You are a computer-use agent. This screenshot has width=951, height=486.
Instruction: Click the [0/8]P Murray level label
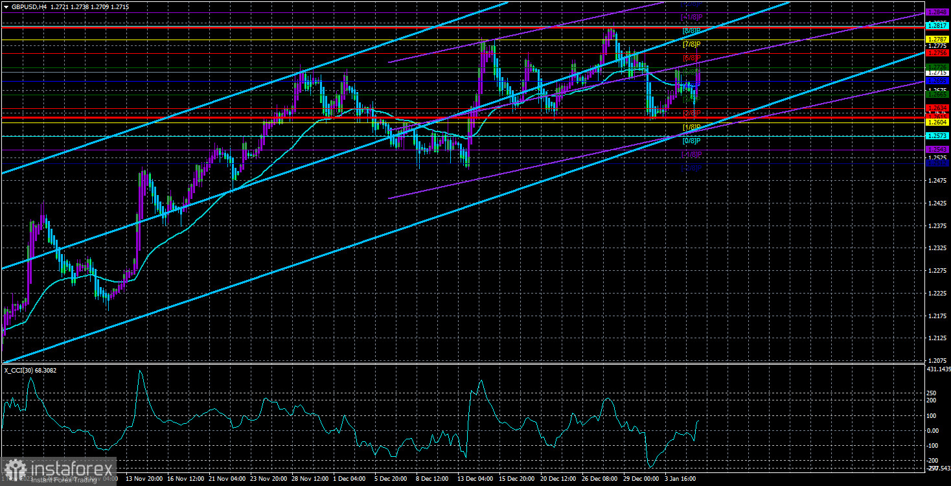(x=691, y=141)
